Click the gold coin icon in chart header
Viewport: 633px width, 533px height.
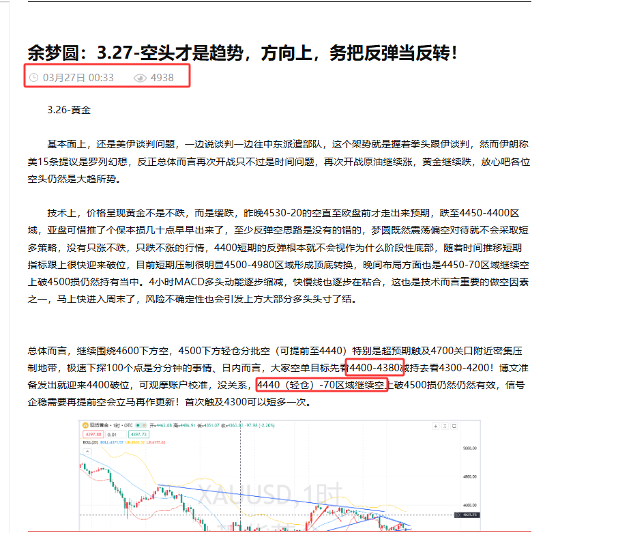coord(85,425)
